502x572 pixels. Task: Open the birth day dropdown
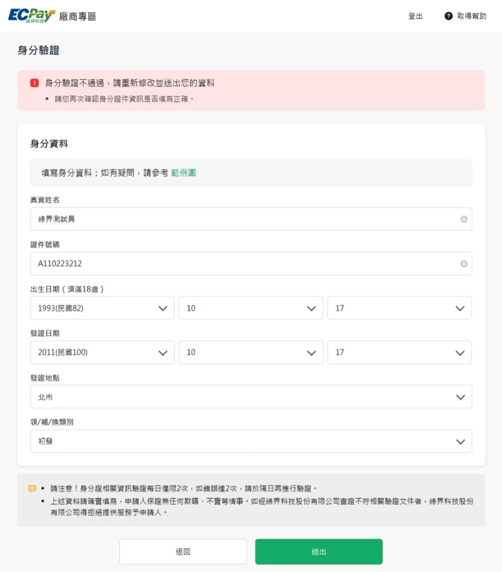pyautogui.click(x=399, y=308)
